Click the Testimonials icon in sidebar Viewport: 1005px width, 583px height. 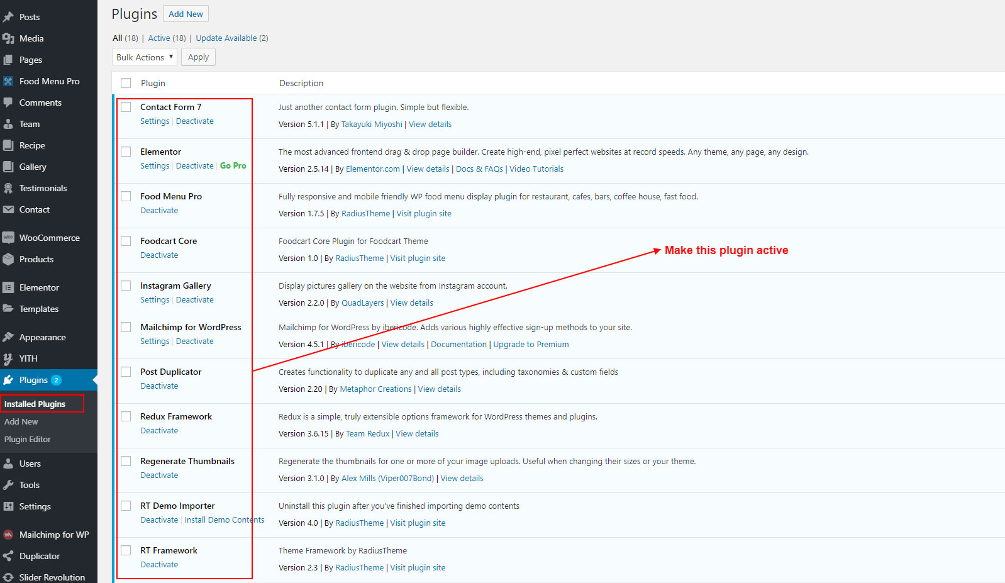click(8, 188)
